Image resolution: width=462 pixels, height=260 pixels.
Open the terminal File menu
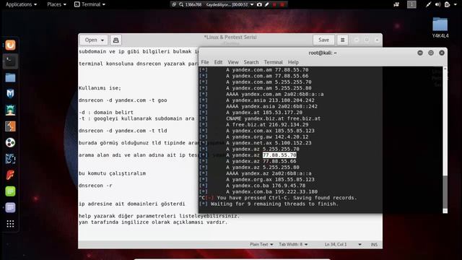click(205, 62)
